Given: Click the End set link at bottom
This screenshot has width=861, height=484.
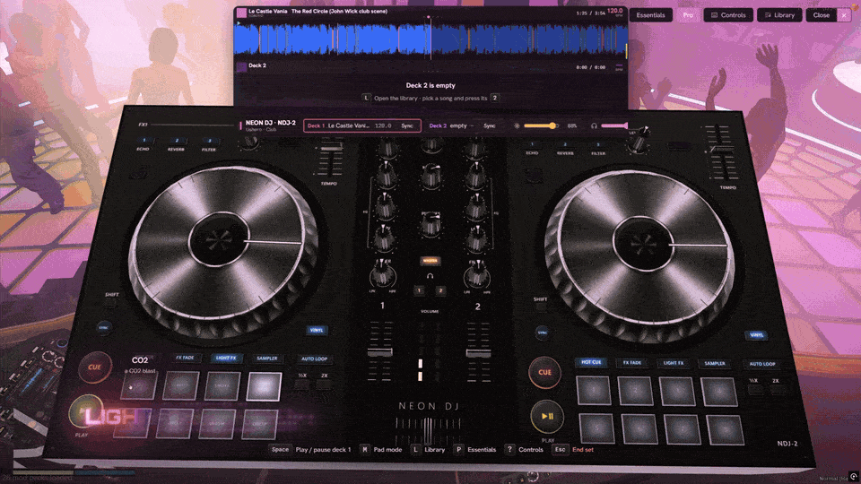Looking at the screenshot, I should (583, 450).
